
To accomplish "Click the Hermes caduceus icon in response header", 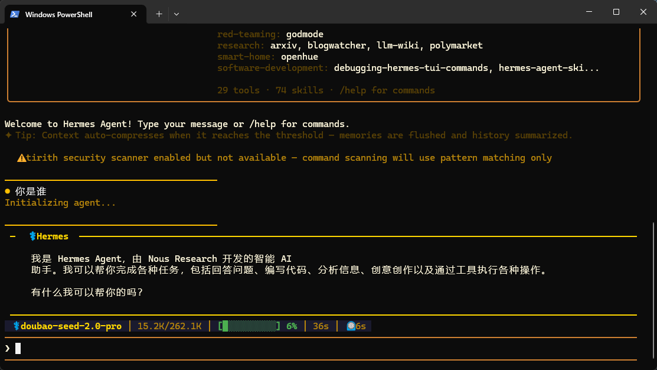I will coord(32,236).
